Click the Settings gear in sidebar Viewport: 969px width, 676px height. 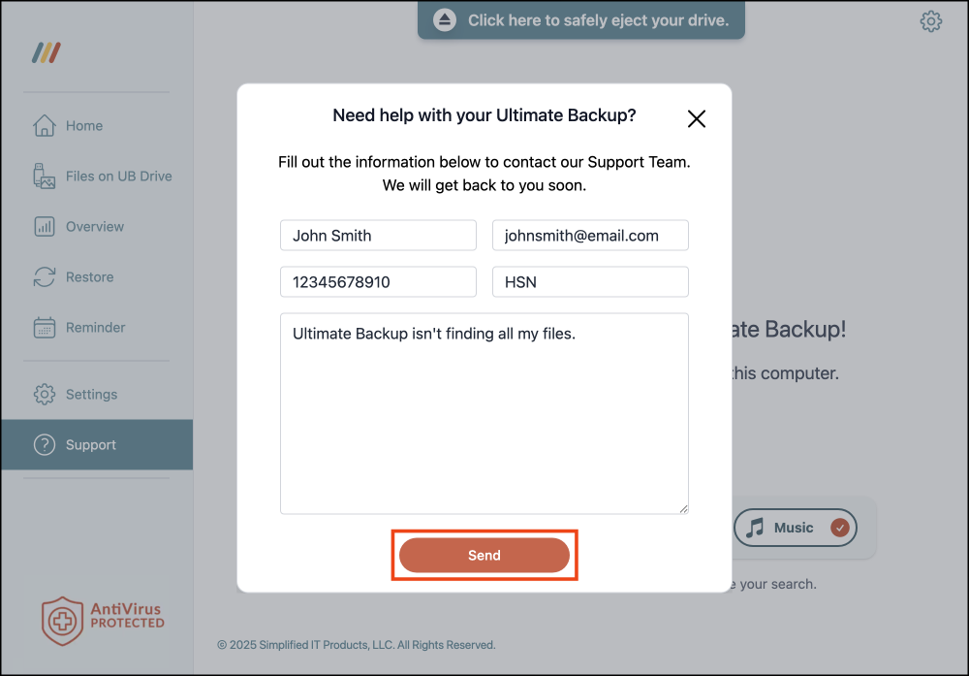tap(44, 394)
